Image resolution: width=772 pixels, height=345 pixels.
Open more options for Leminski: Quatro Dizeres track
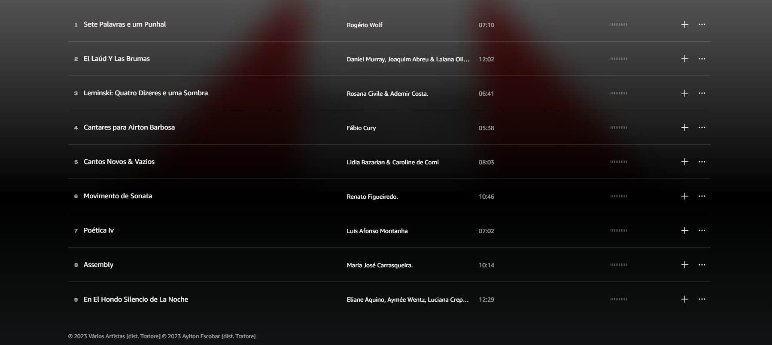tap(702, 93)
